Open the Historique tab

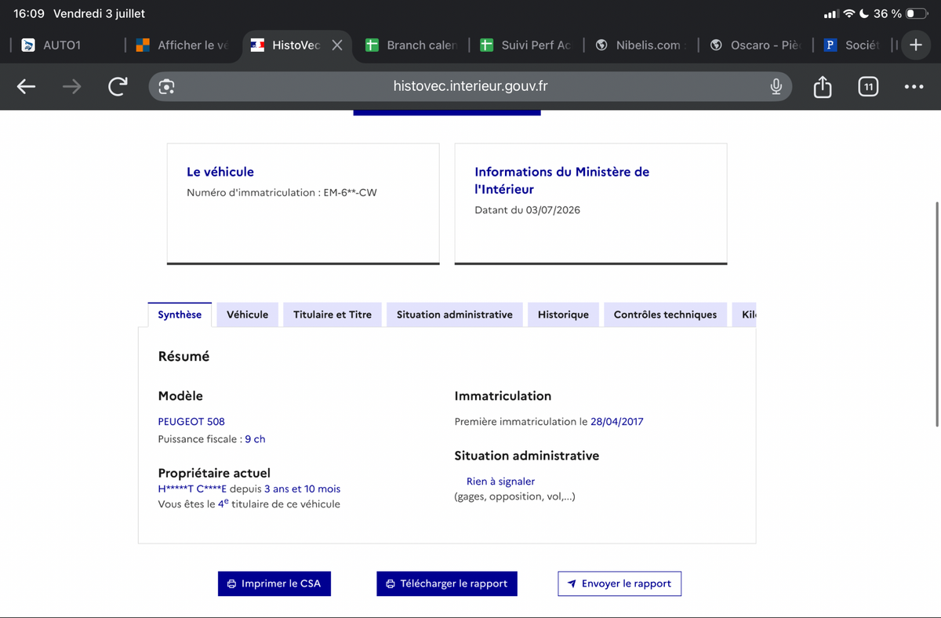(563, 314)
